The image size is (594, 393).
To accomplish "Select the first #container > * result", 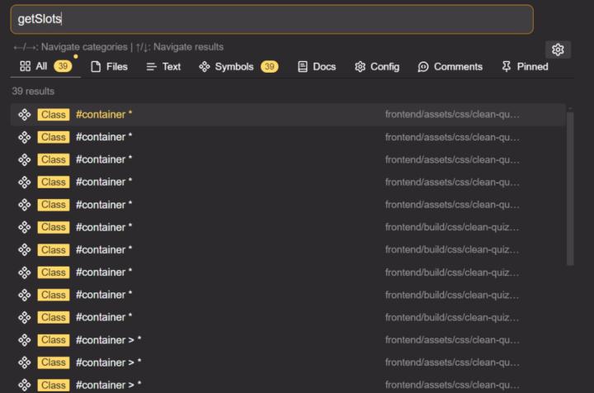I will pyautogui.click(x=108, y=339).
